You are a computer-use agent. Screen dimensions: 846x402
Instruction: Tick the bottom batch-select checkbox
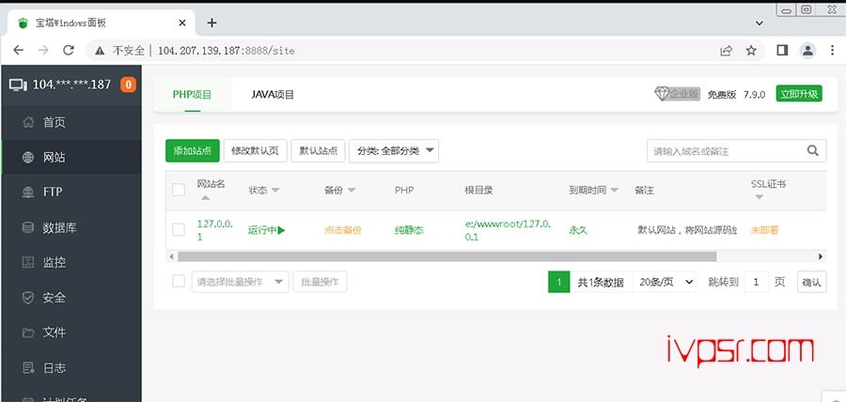(179, 281)
